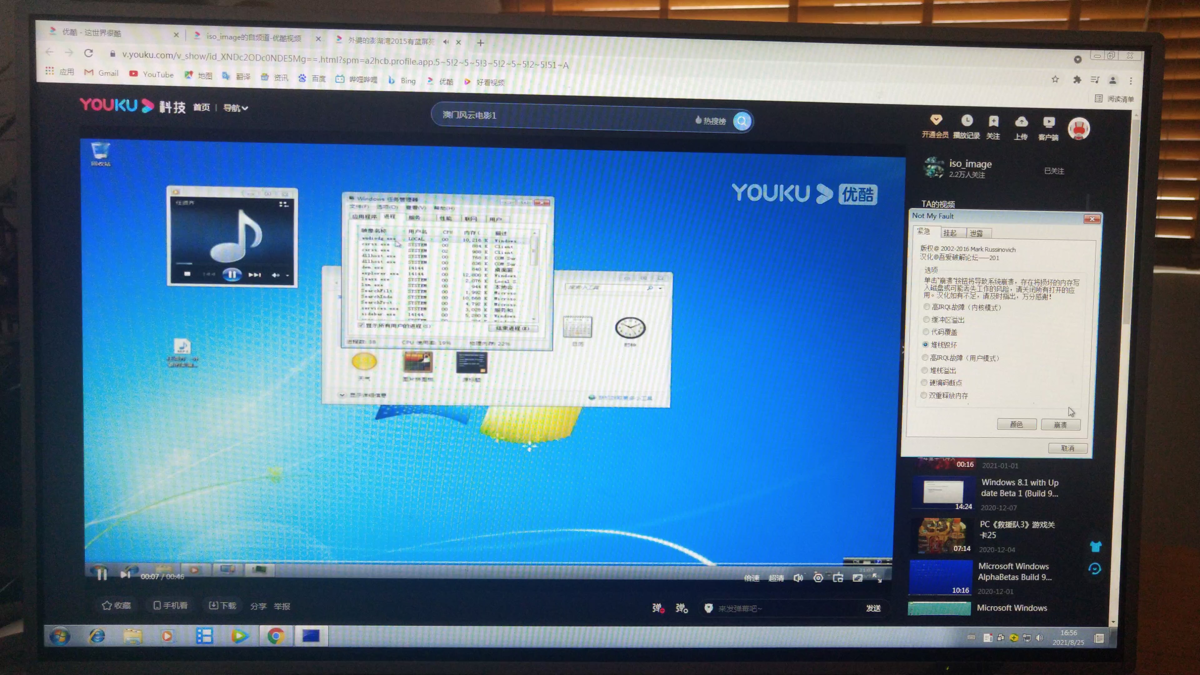The height and width of the screenshot is (675, 1200).
Task: Click the Youku search magnifier button
Action: (742, 121)
